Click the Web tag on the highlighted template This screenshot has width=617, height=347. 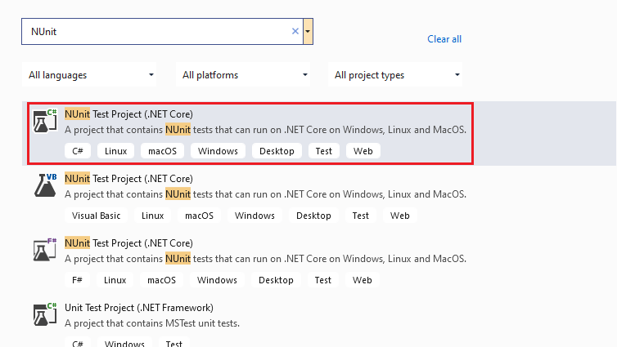pos(363,151)
